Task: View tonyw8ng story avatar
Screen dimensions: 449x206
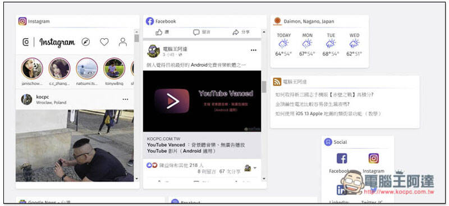Action: point(114,68)
